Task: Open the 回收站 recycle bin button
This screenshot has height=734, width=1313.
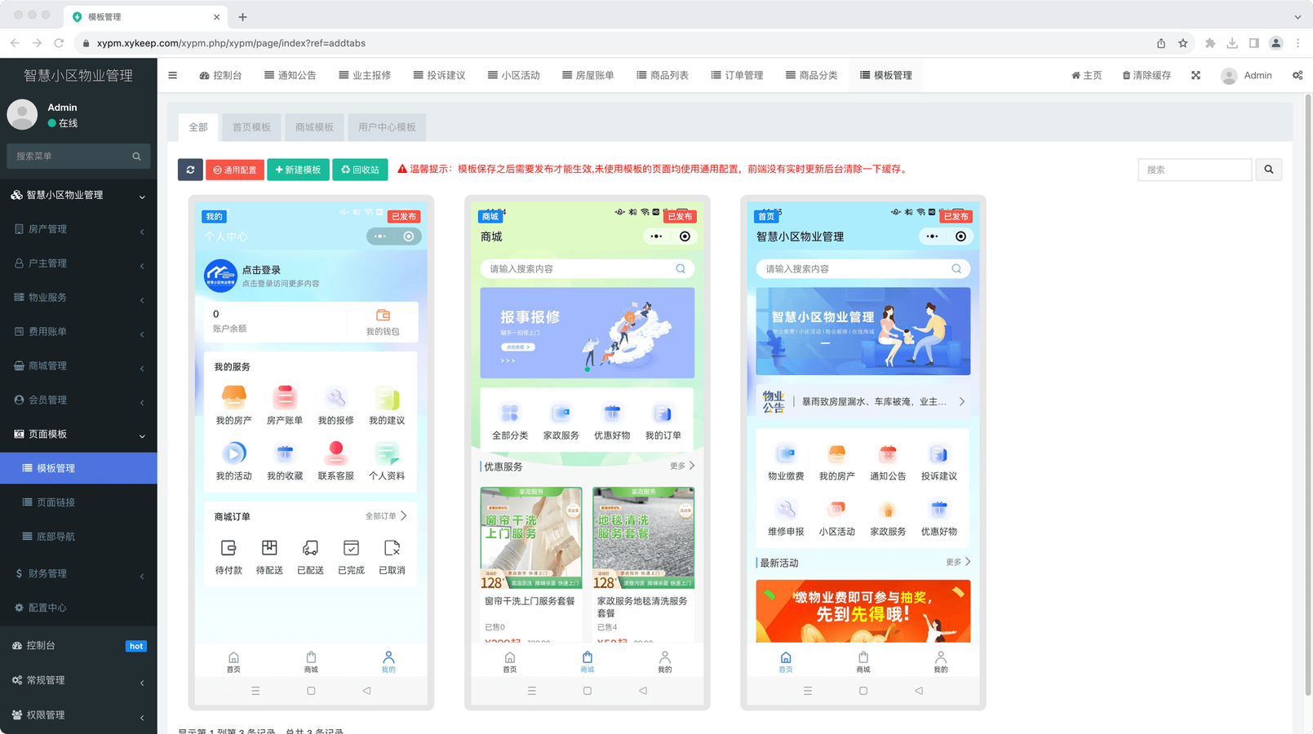Action: coord(360,170)
